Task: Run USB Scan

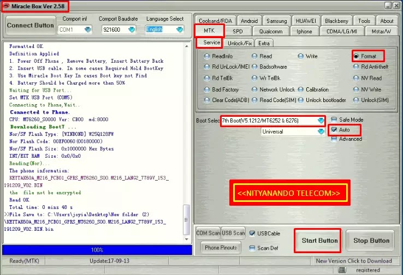Action: (233, 233)
